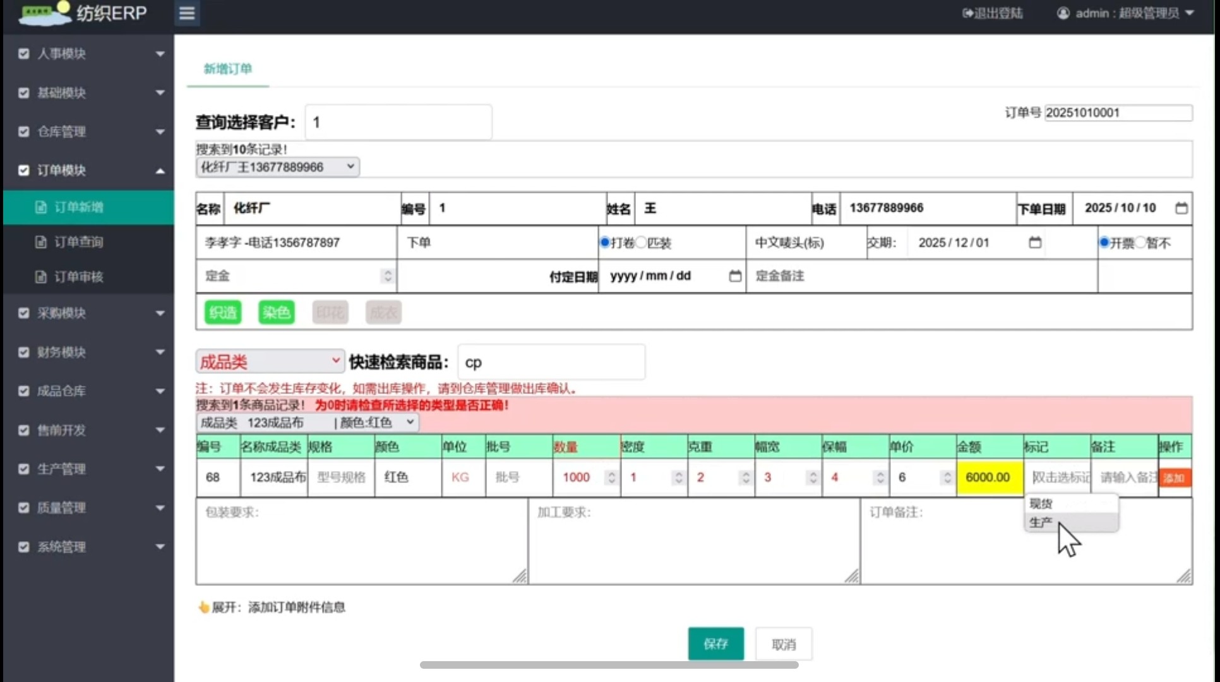Open the 新增订单 tab

click(x=227, y=69)
